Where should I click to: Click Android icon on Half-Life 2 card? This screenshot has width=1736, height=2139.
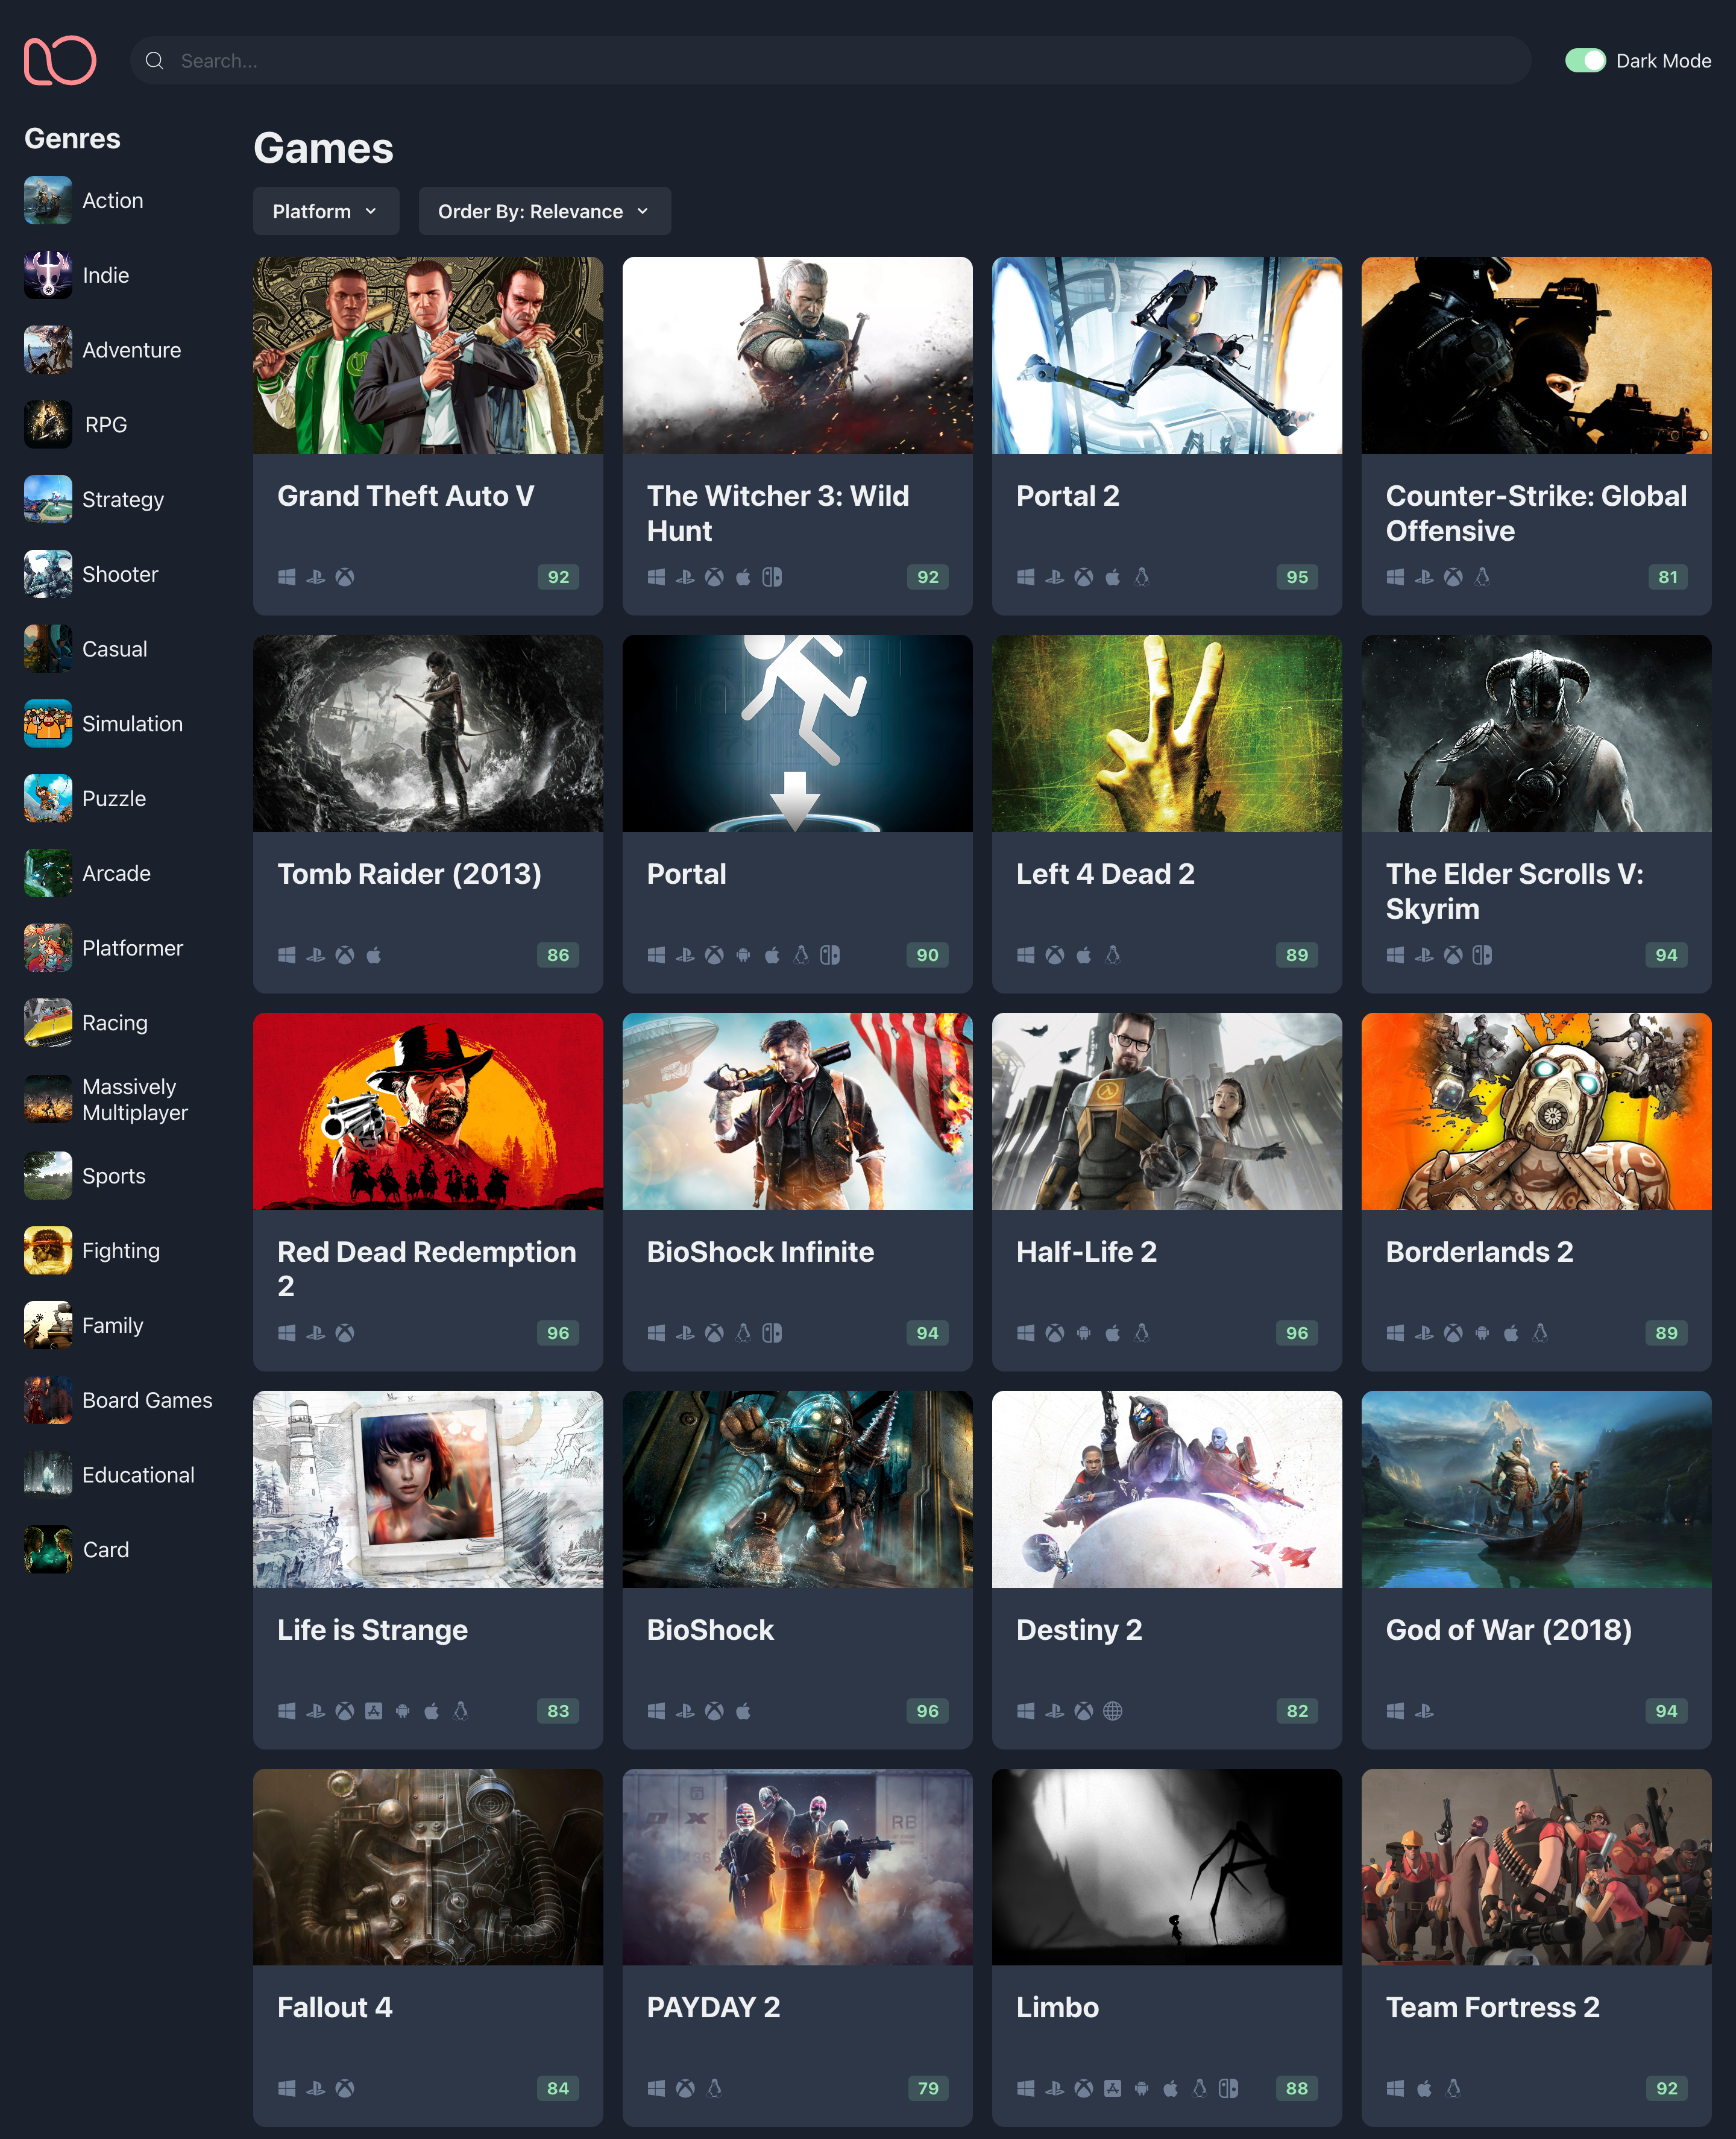point(1084,1333)
